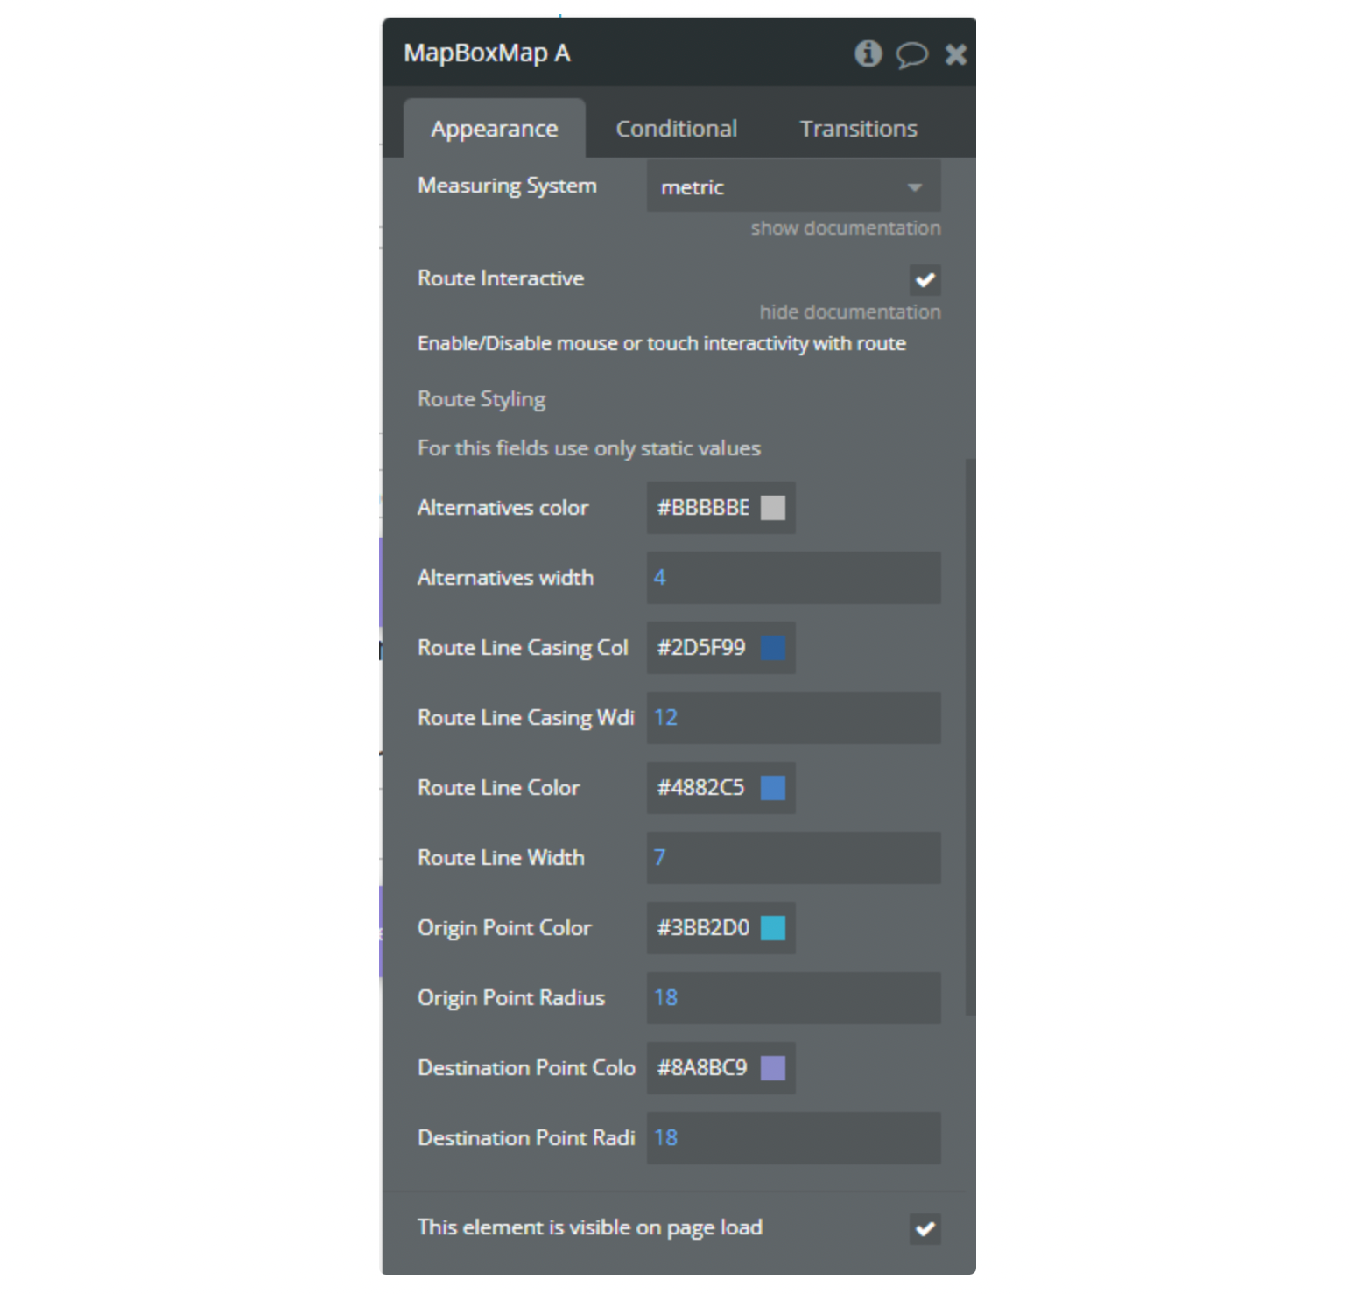Open comments for MapBoxMap A

tap(912, 55)
